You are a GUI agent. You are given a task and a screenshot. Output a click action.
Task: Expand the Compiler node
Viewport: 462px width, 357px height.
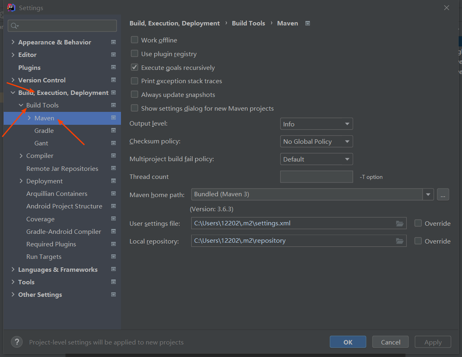(21, 155)
